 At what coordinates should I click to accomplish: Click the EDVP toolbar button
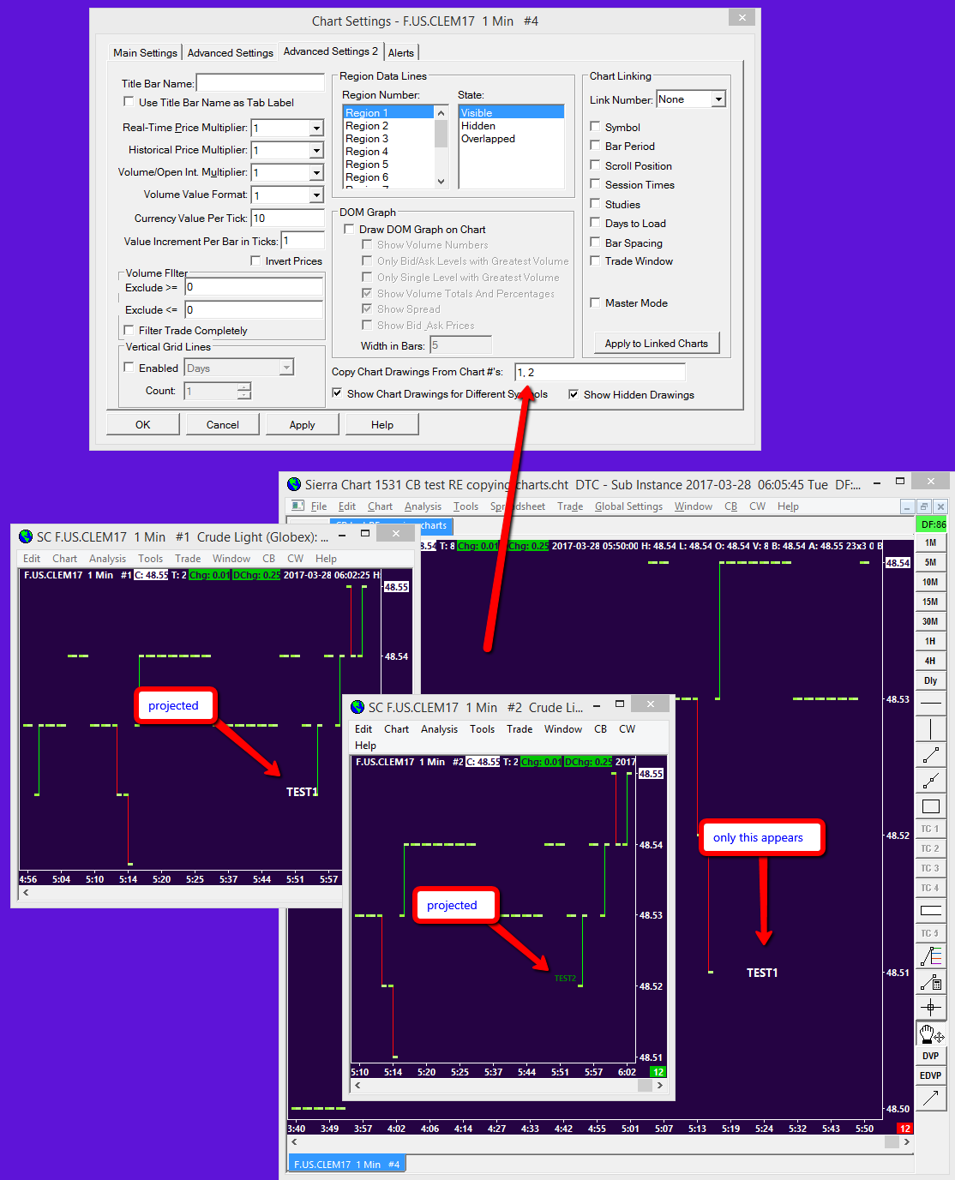click(930, 1075)
